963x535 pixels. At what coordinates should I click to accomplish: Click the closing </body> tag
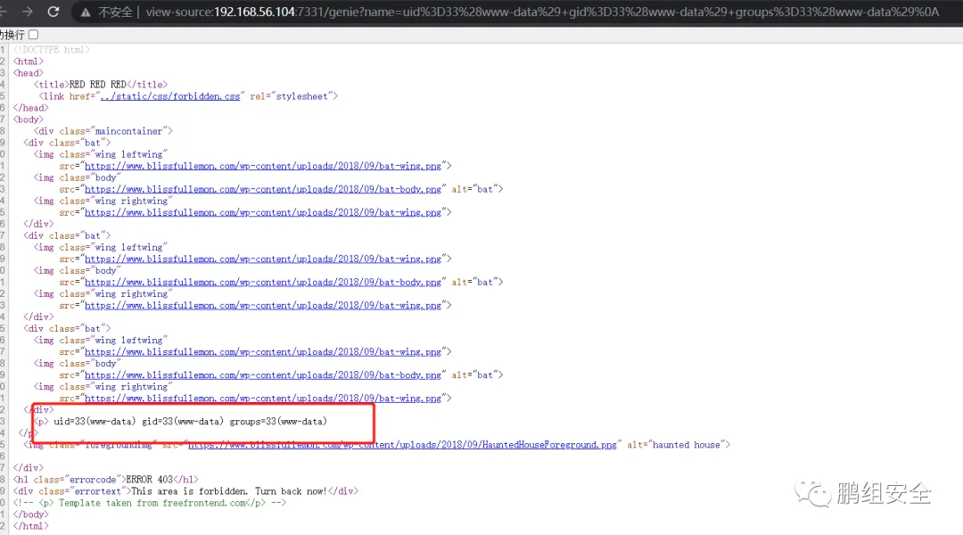(x=30, y=514)
